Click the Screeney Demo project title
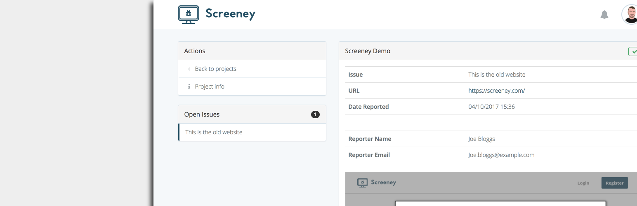The width and height of the screenshot is (637, 206). pyautogui.click(x=367, y=51)
